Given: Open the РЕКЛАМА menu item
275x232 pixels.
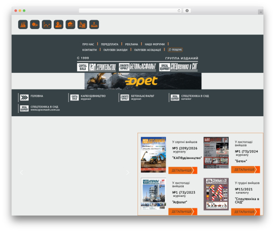Looking at the screenshot, I should coord(131,44).
